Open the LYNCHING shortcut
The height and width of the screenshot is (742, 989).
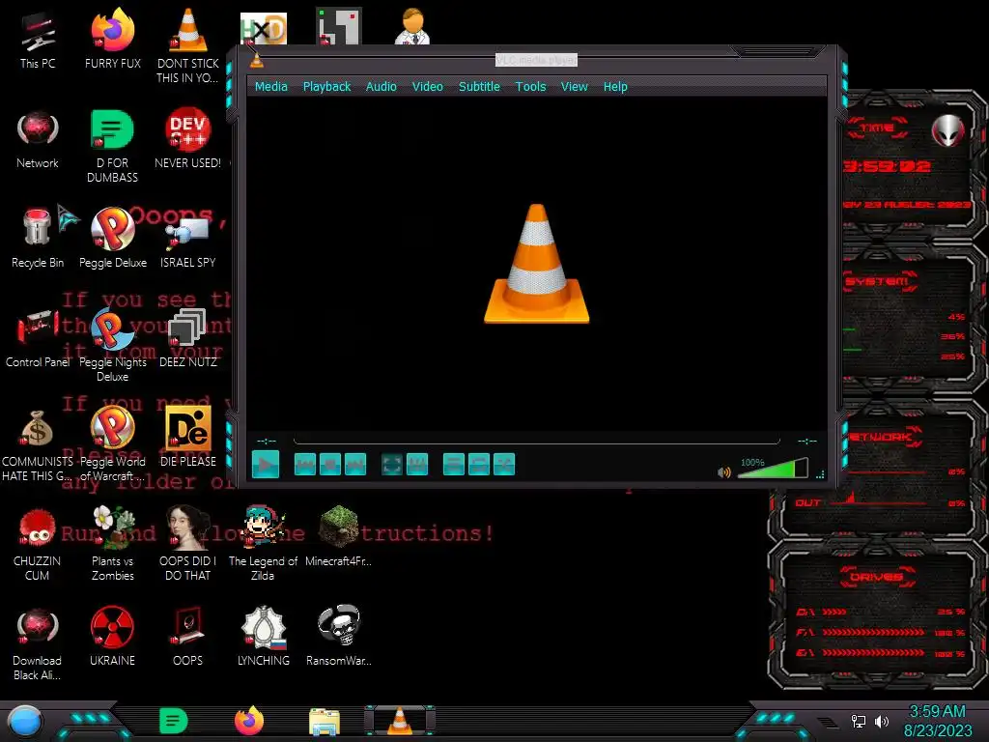point(264,636)
